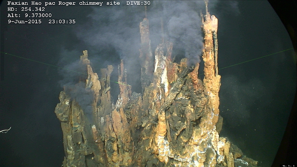Click the bright green laser dot on chimney
297x167 pixels.
coord(116,82)
